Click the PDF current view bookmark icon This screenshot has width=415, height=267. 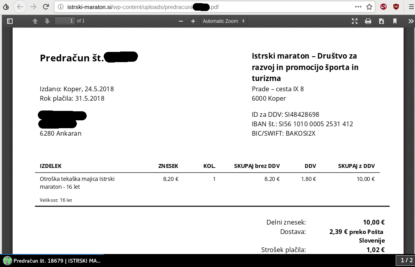pyautogui.click(x=395, y=21)
